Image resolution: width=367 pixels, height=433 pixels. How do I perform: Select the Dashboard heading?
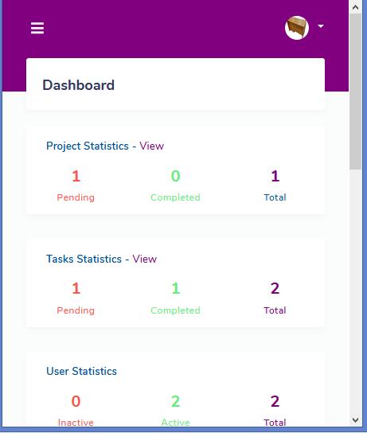(79, 85)
